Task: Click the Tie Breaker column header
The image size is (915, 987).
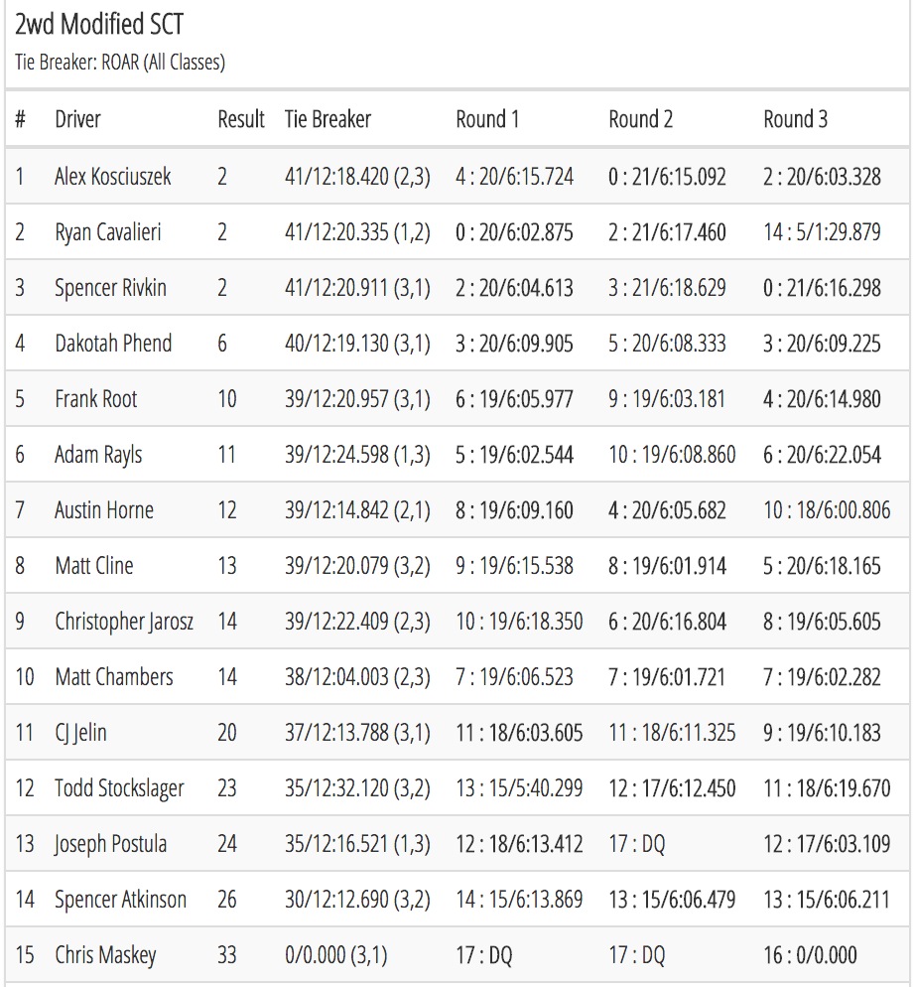Action: point(327,119)
